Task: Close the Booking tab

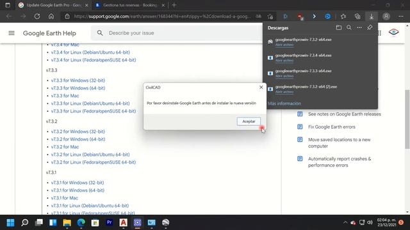Action: pyautogui.click(x=163, y=5)
